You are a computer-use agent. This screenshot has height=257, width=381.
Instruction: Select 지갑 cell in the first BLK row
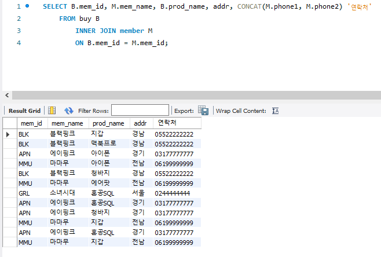[109, 134]
